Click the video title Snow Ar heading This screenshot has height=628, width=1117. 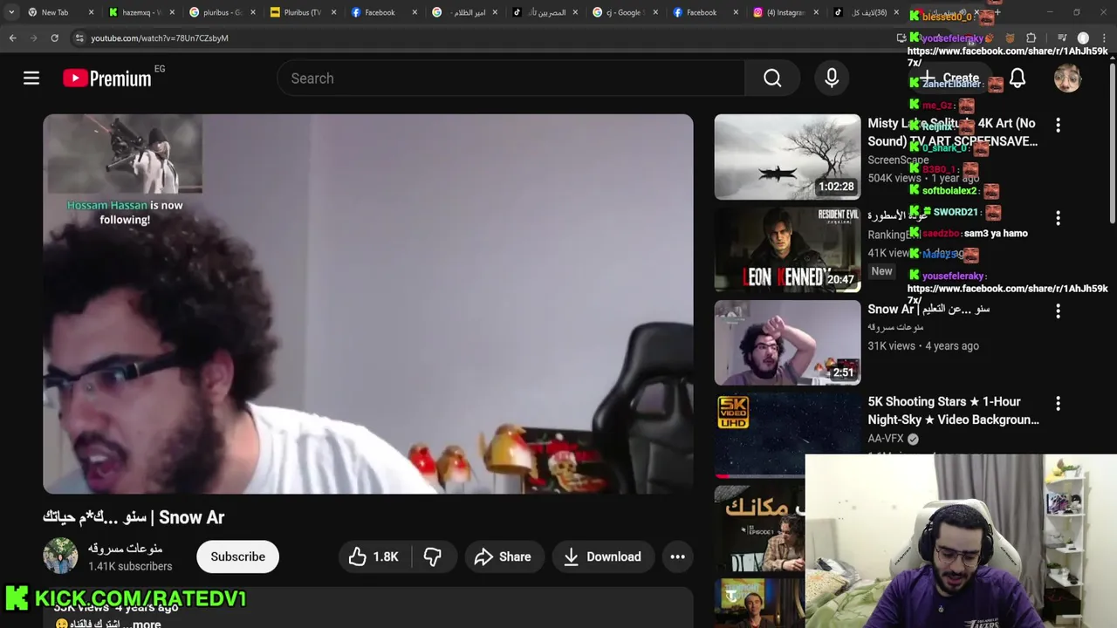point(134,517)
